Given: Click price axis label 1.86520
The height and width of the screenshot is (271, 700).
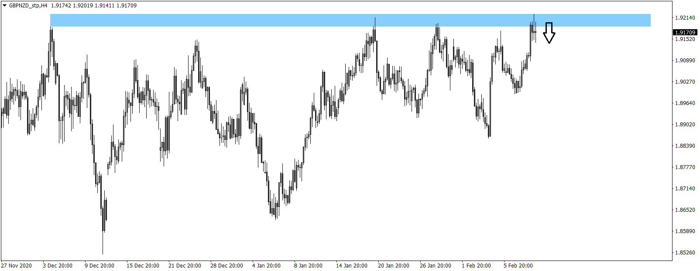Looking at the screenshot, I should 685,210.
